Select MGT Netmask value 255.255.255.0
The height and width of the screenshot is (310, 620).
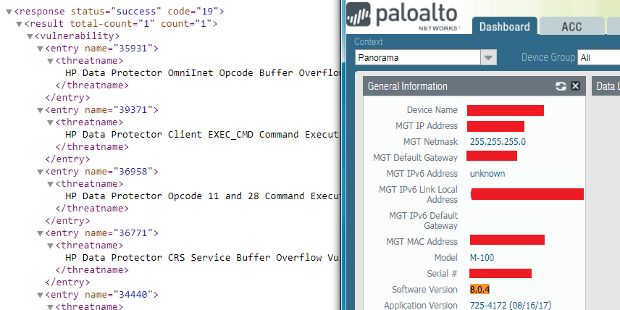pos(498,141)
